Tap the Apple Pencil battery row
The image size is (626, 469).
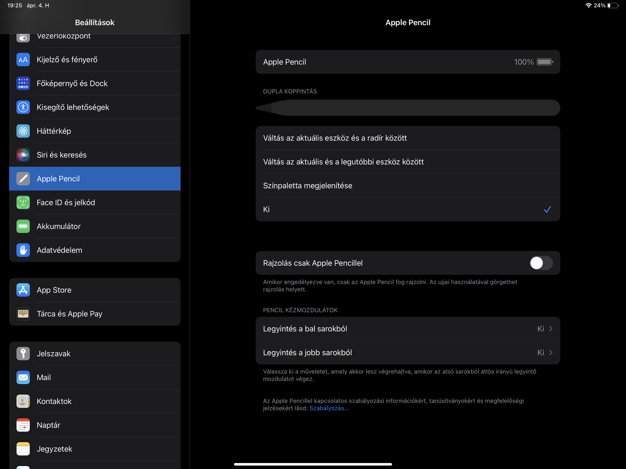pyautogui.click(x=408, y=62)
